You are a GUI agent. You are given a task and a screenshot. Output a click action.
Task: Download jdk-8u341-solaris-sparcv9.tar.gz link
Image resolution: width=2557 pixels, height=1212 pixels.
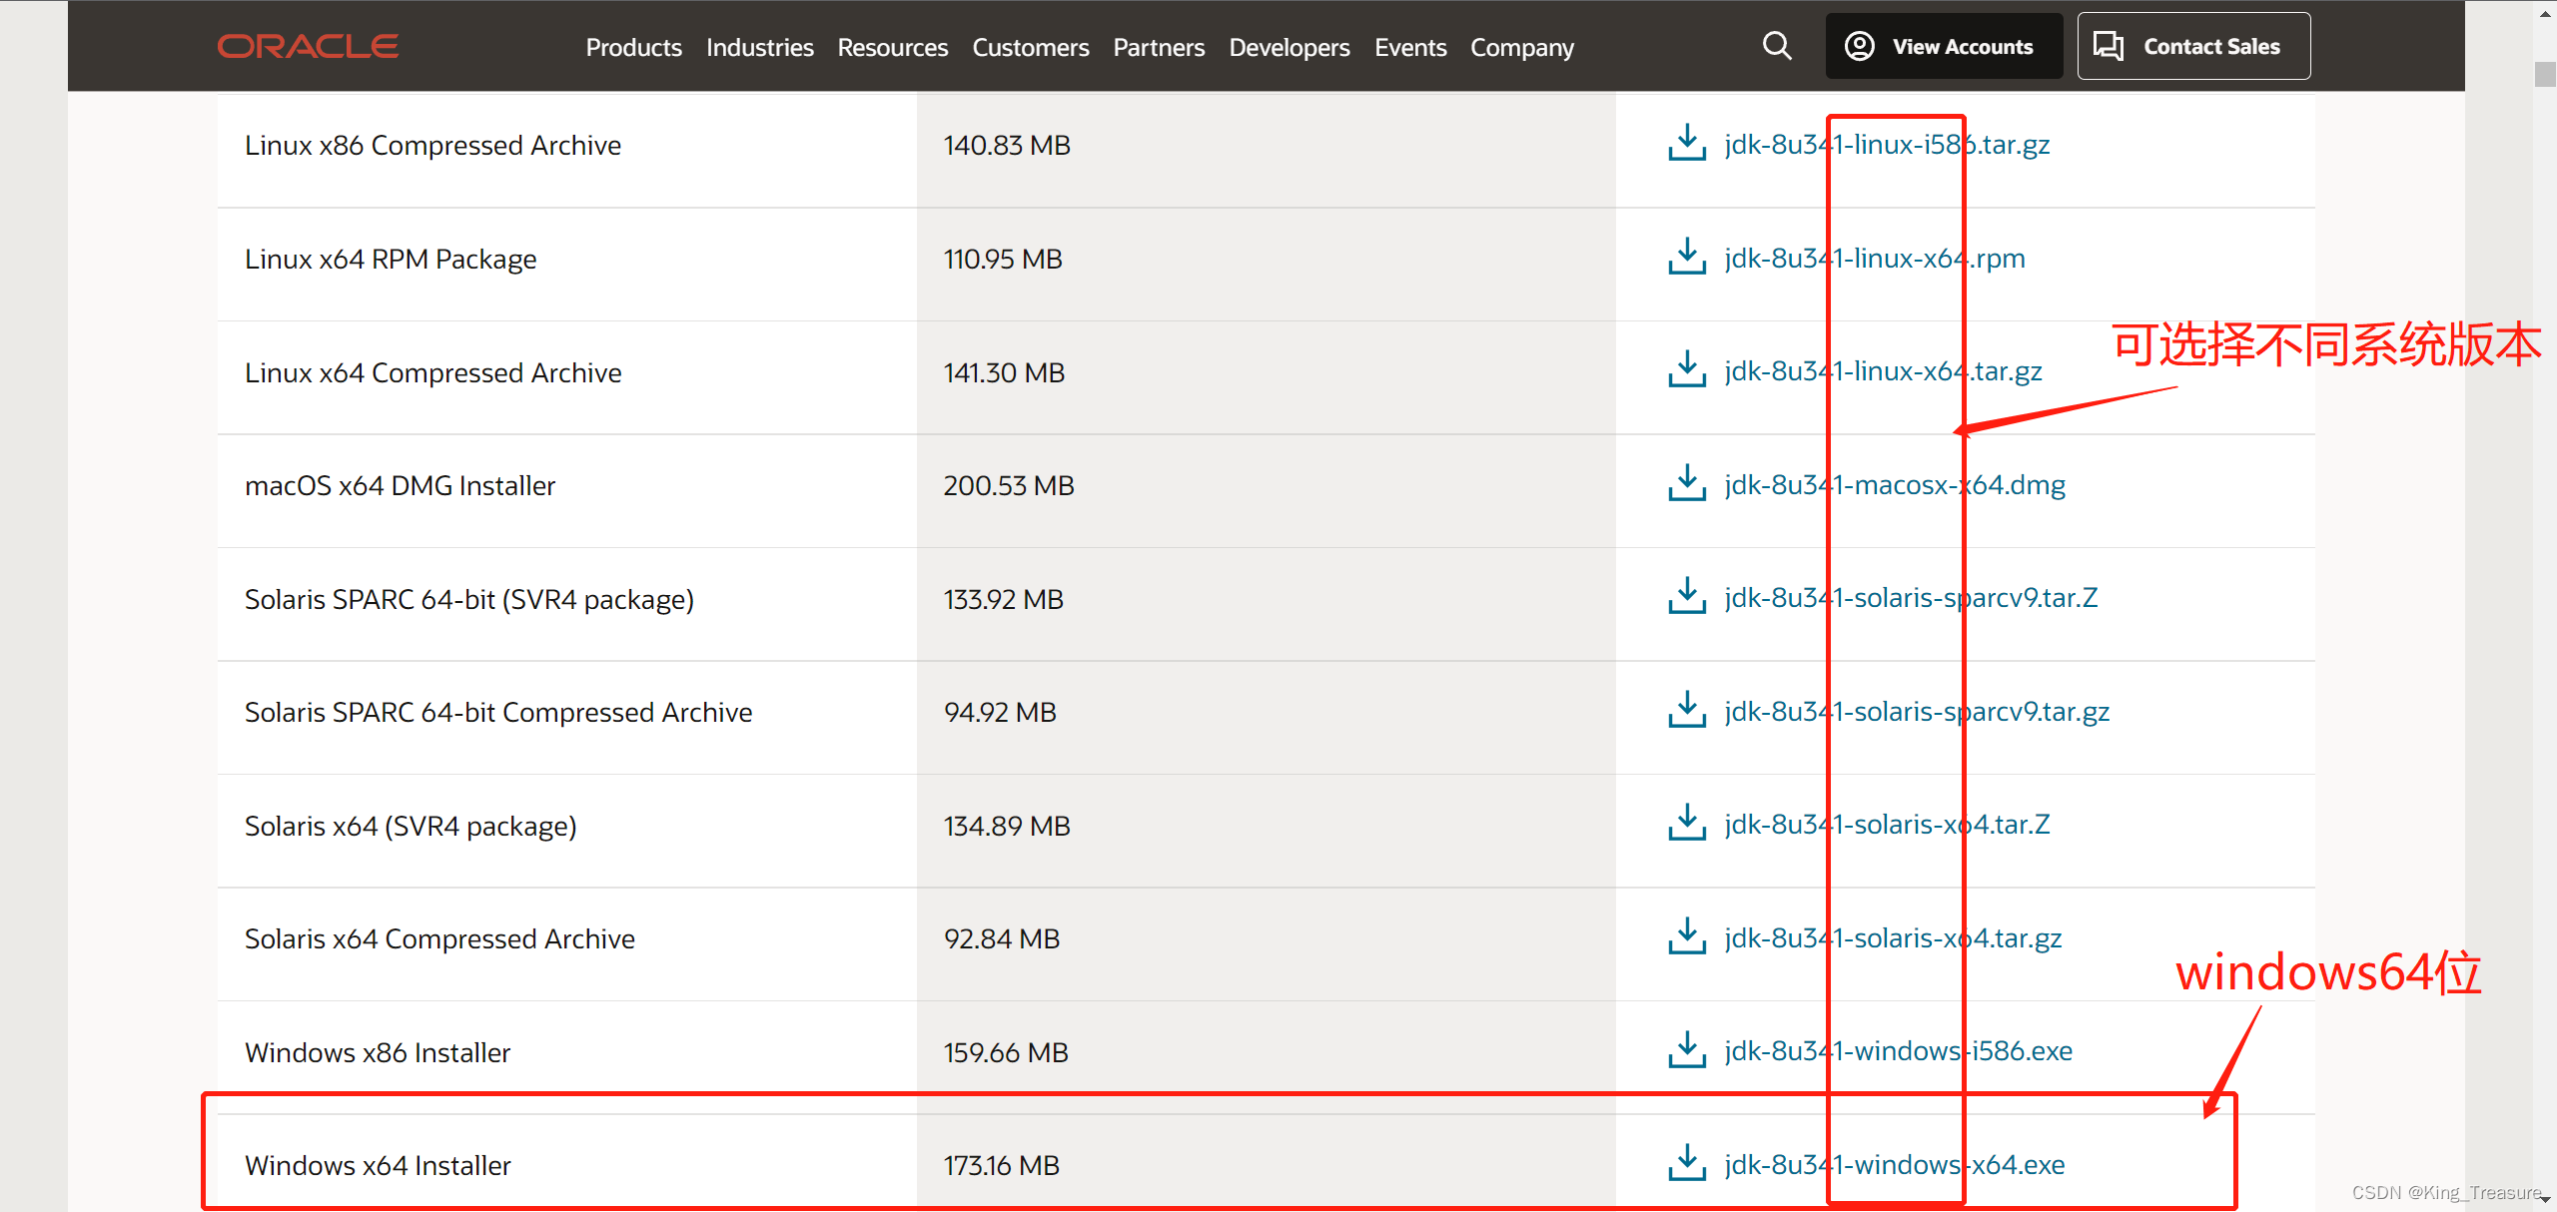(1917, 712)
